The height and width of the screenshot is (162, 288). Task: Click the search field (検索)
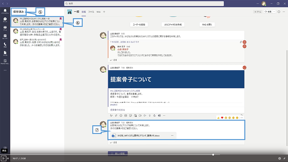click(x=144, y=3)
